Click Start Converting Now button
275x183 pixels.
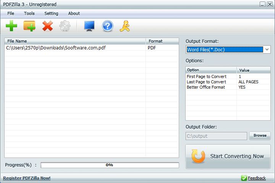pos(228,157)
